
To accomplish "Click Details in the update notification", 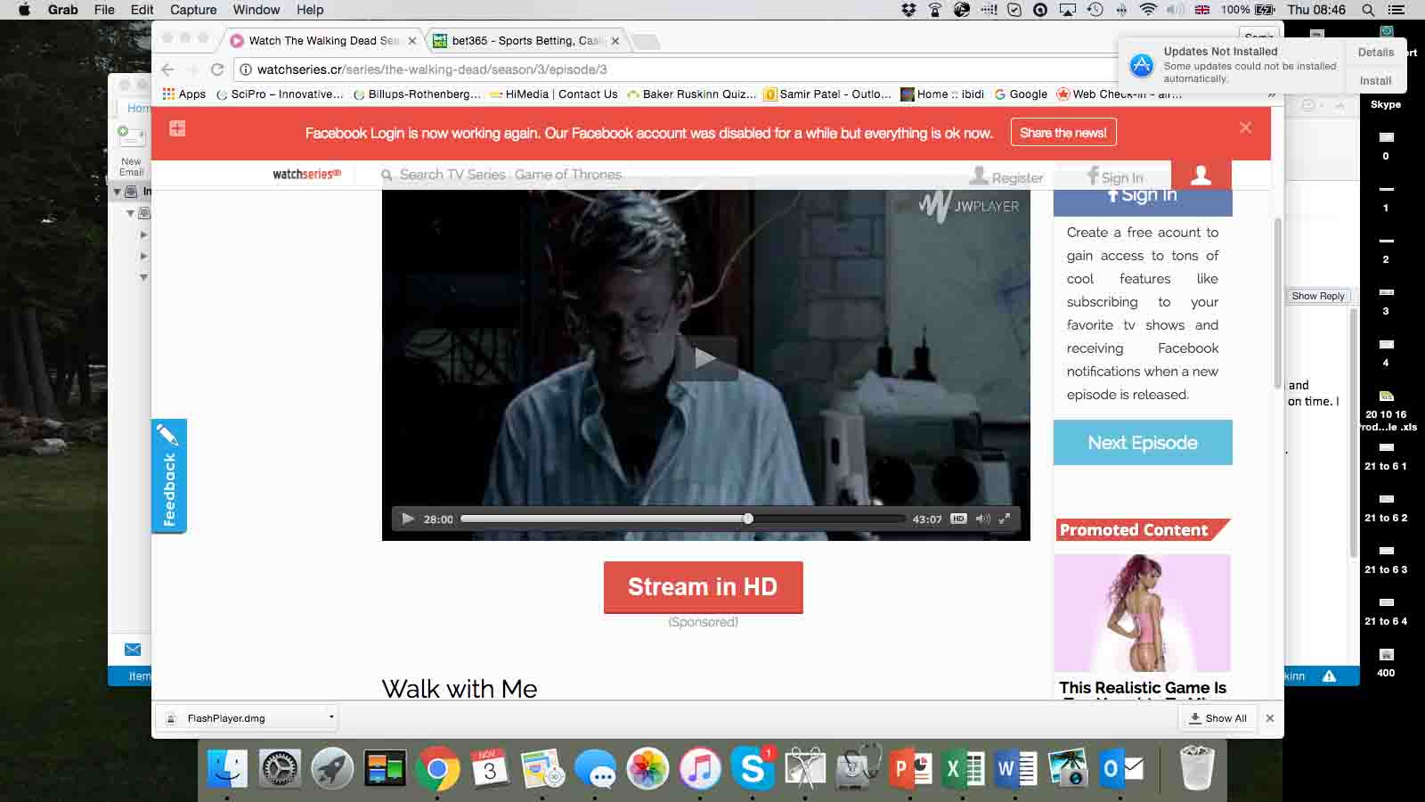I will point(1376,53).
